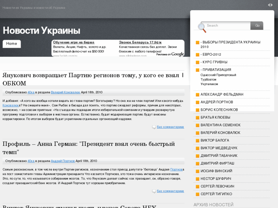Image resolution: width=278 pixels, height=208 pixels.
Task: Open the ВЫБОРЫ ПРЕЗИДЕНТА УКРАИНЫ 2010 category
Action: (231, 44)
